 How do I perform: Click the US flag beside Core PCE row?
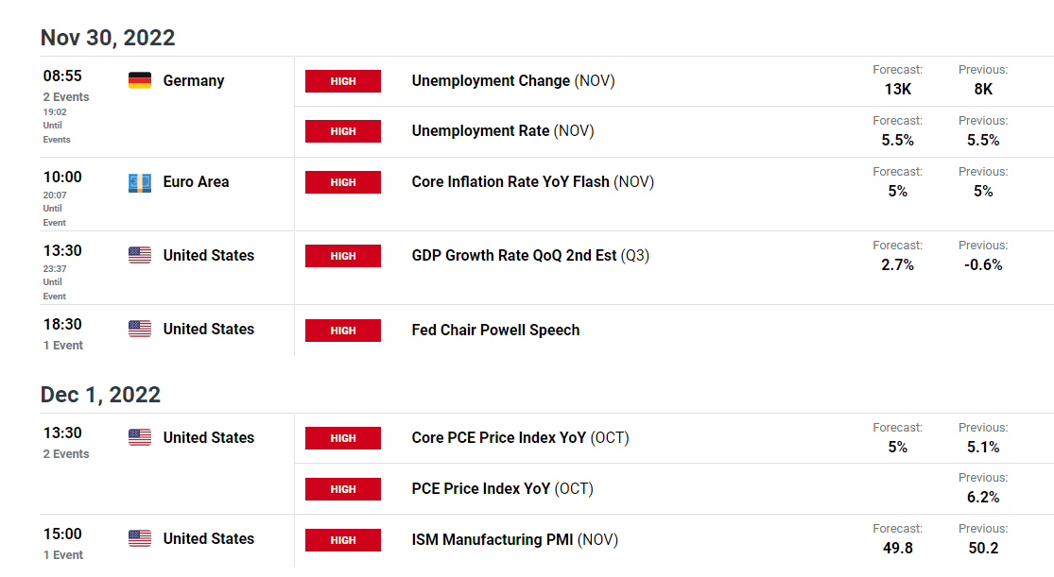click(140, 437)
